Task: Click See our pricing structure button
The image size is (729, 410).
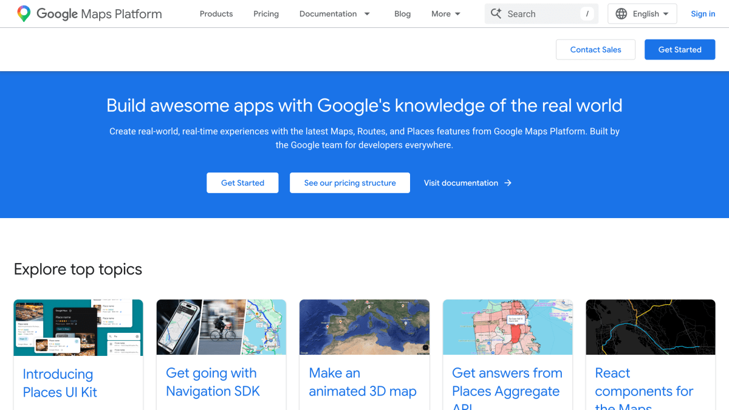Action: [350, 183]
